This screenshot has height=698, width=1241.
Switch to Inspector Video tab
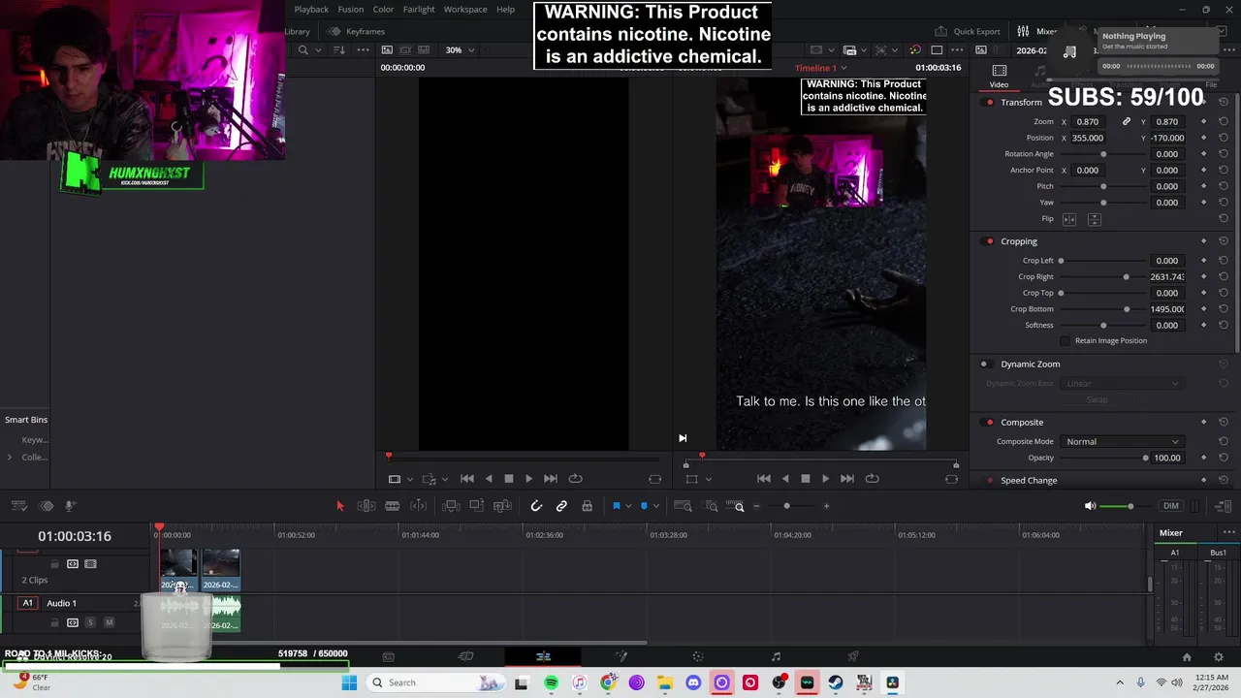[999, 77]
